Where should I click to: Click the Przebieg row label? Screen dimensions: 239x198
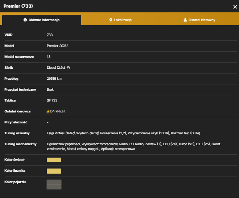point(11,79)
